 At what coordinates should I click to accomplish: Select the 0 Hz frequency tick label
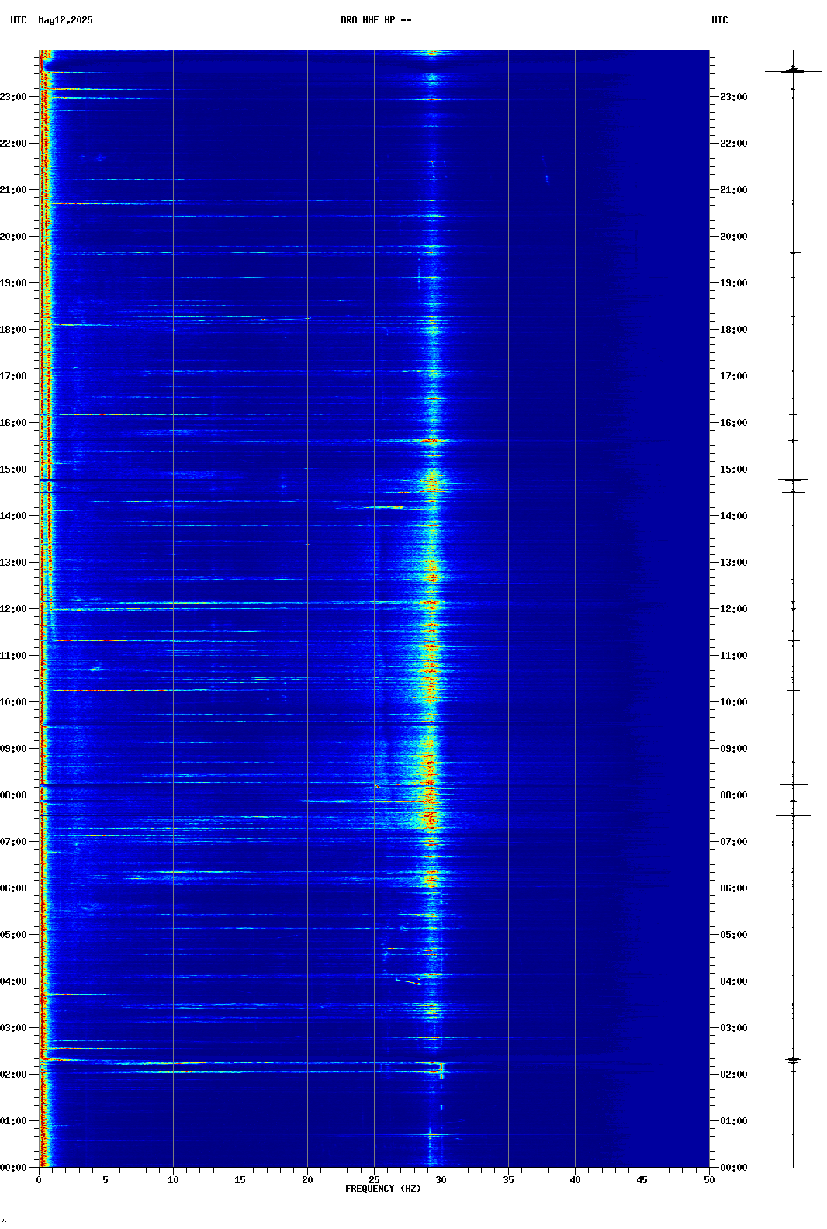(x=39, y=1180)
